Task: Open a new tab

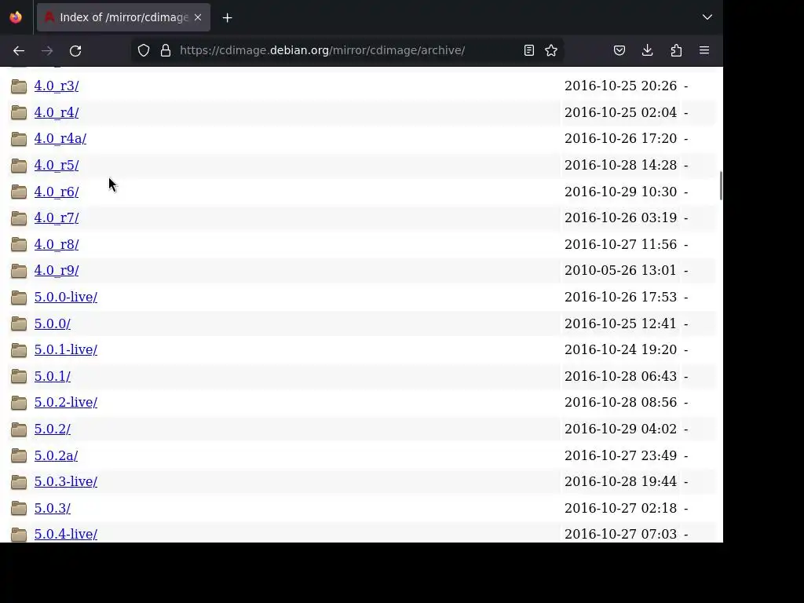Action: pos(227,17)
